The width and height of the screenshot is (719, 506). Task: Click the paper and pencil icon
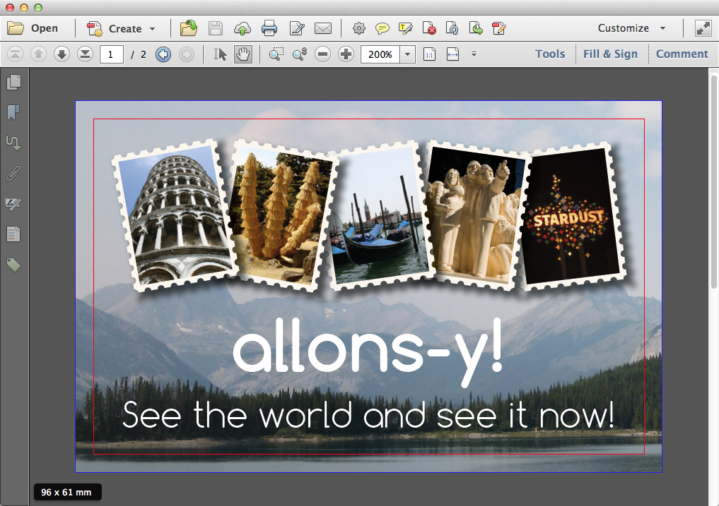click(x=297, y=28)
